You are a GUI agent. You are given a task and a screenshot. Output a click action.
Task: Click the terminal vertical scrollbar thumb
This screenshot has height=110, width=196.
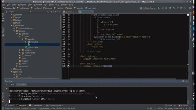pyautogui.click(x=188, y=102)
